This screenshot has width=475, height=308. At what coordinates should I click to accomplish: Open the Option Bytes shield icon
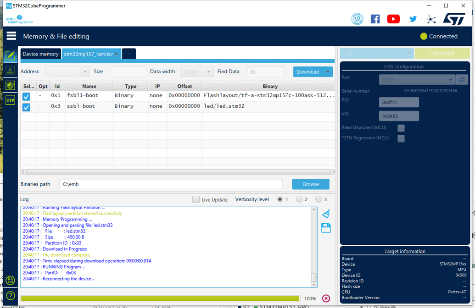tap(10, 85)
